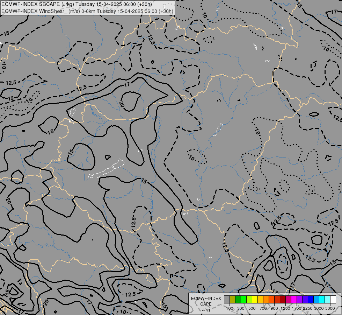Image resolution: width=342 pixels, height=315 pixels.
Task: Click the magenta swatch left of 1750
Action: pos(294,299)
